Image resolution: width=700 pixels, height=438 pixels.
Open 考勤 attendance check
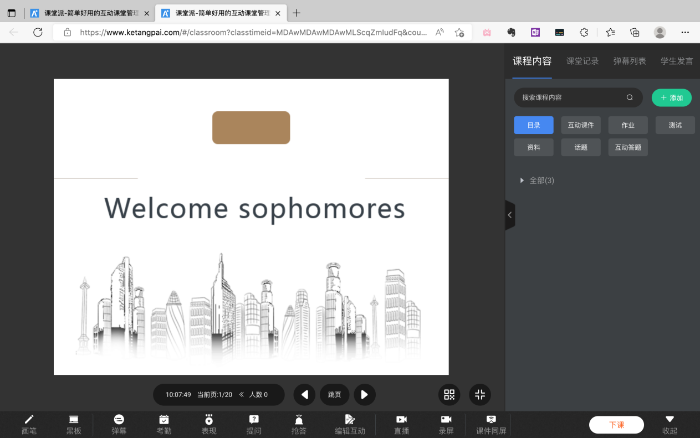pyautogui.click(x=164, y=424)
